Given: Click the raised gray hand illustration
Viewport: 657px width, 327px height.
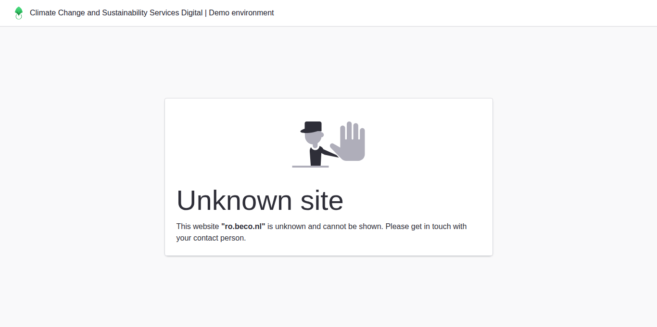Looking at the screenshot, I should point(353,144).
